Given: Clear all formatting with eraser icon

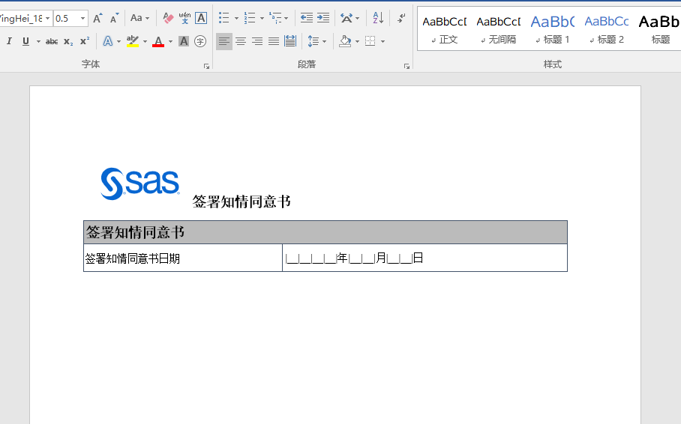Looking at the screenshot, I should (x=168, y=18).
